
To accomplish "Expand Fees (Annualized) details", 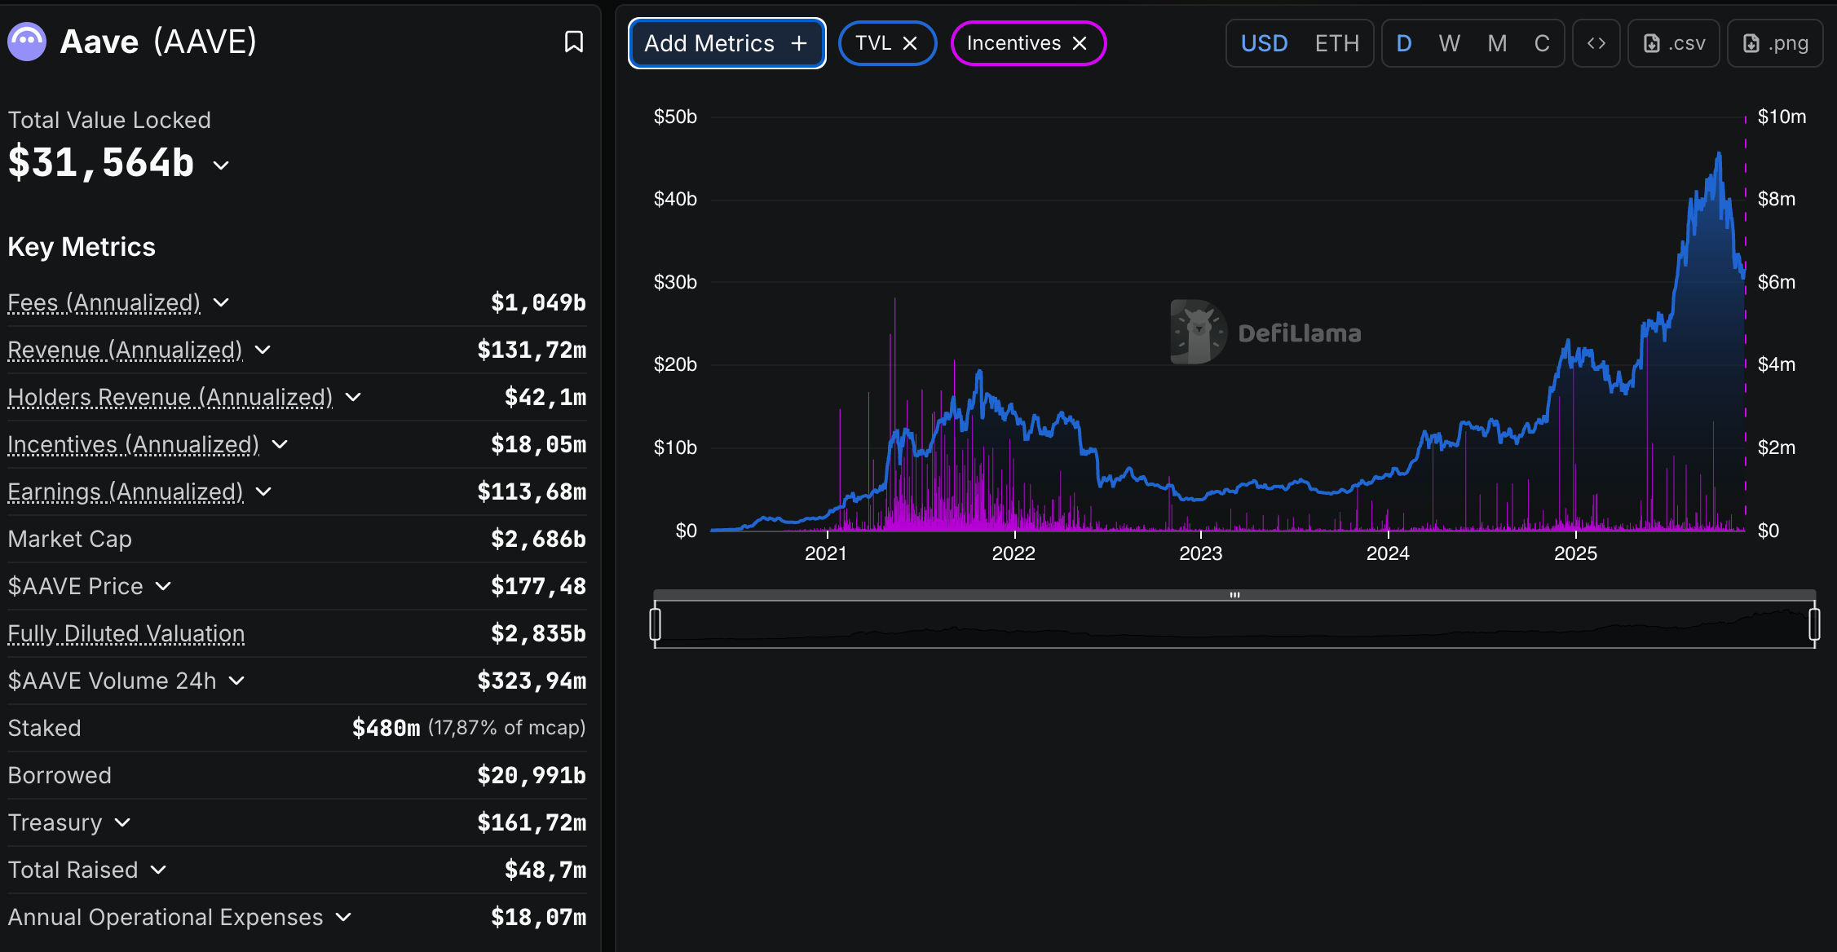I will point(221,302).
